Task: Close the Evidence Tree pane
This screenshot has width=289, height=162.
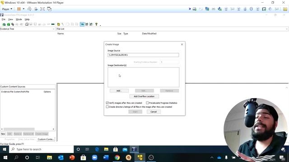Action: point(53,29)
